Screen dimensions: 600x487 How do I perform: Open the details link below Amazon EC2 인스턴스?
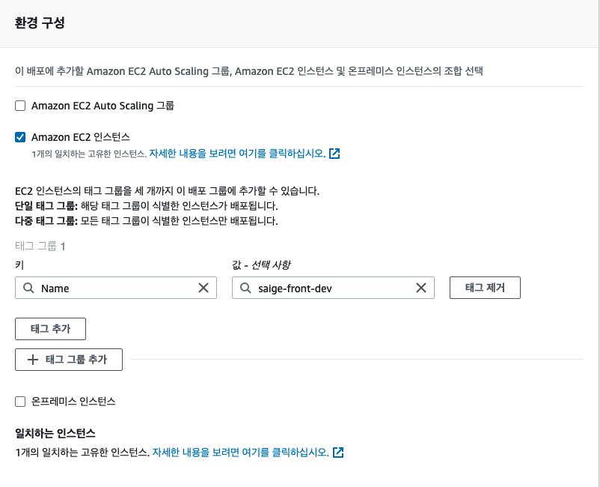(237, 154)
